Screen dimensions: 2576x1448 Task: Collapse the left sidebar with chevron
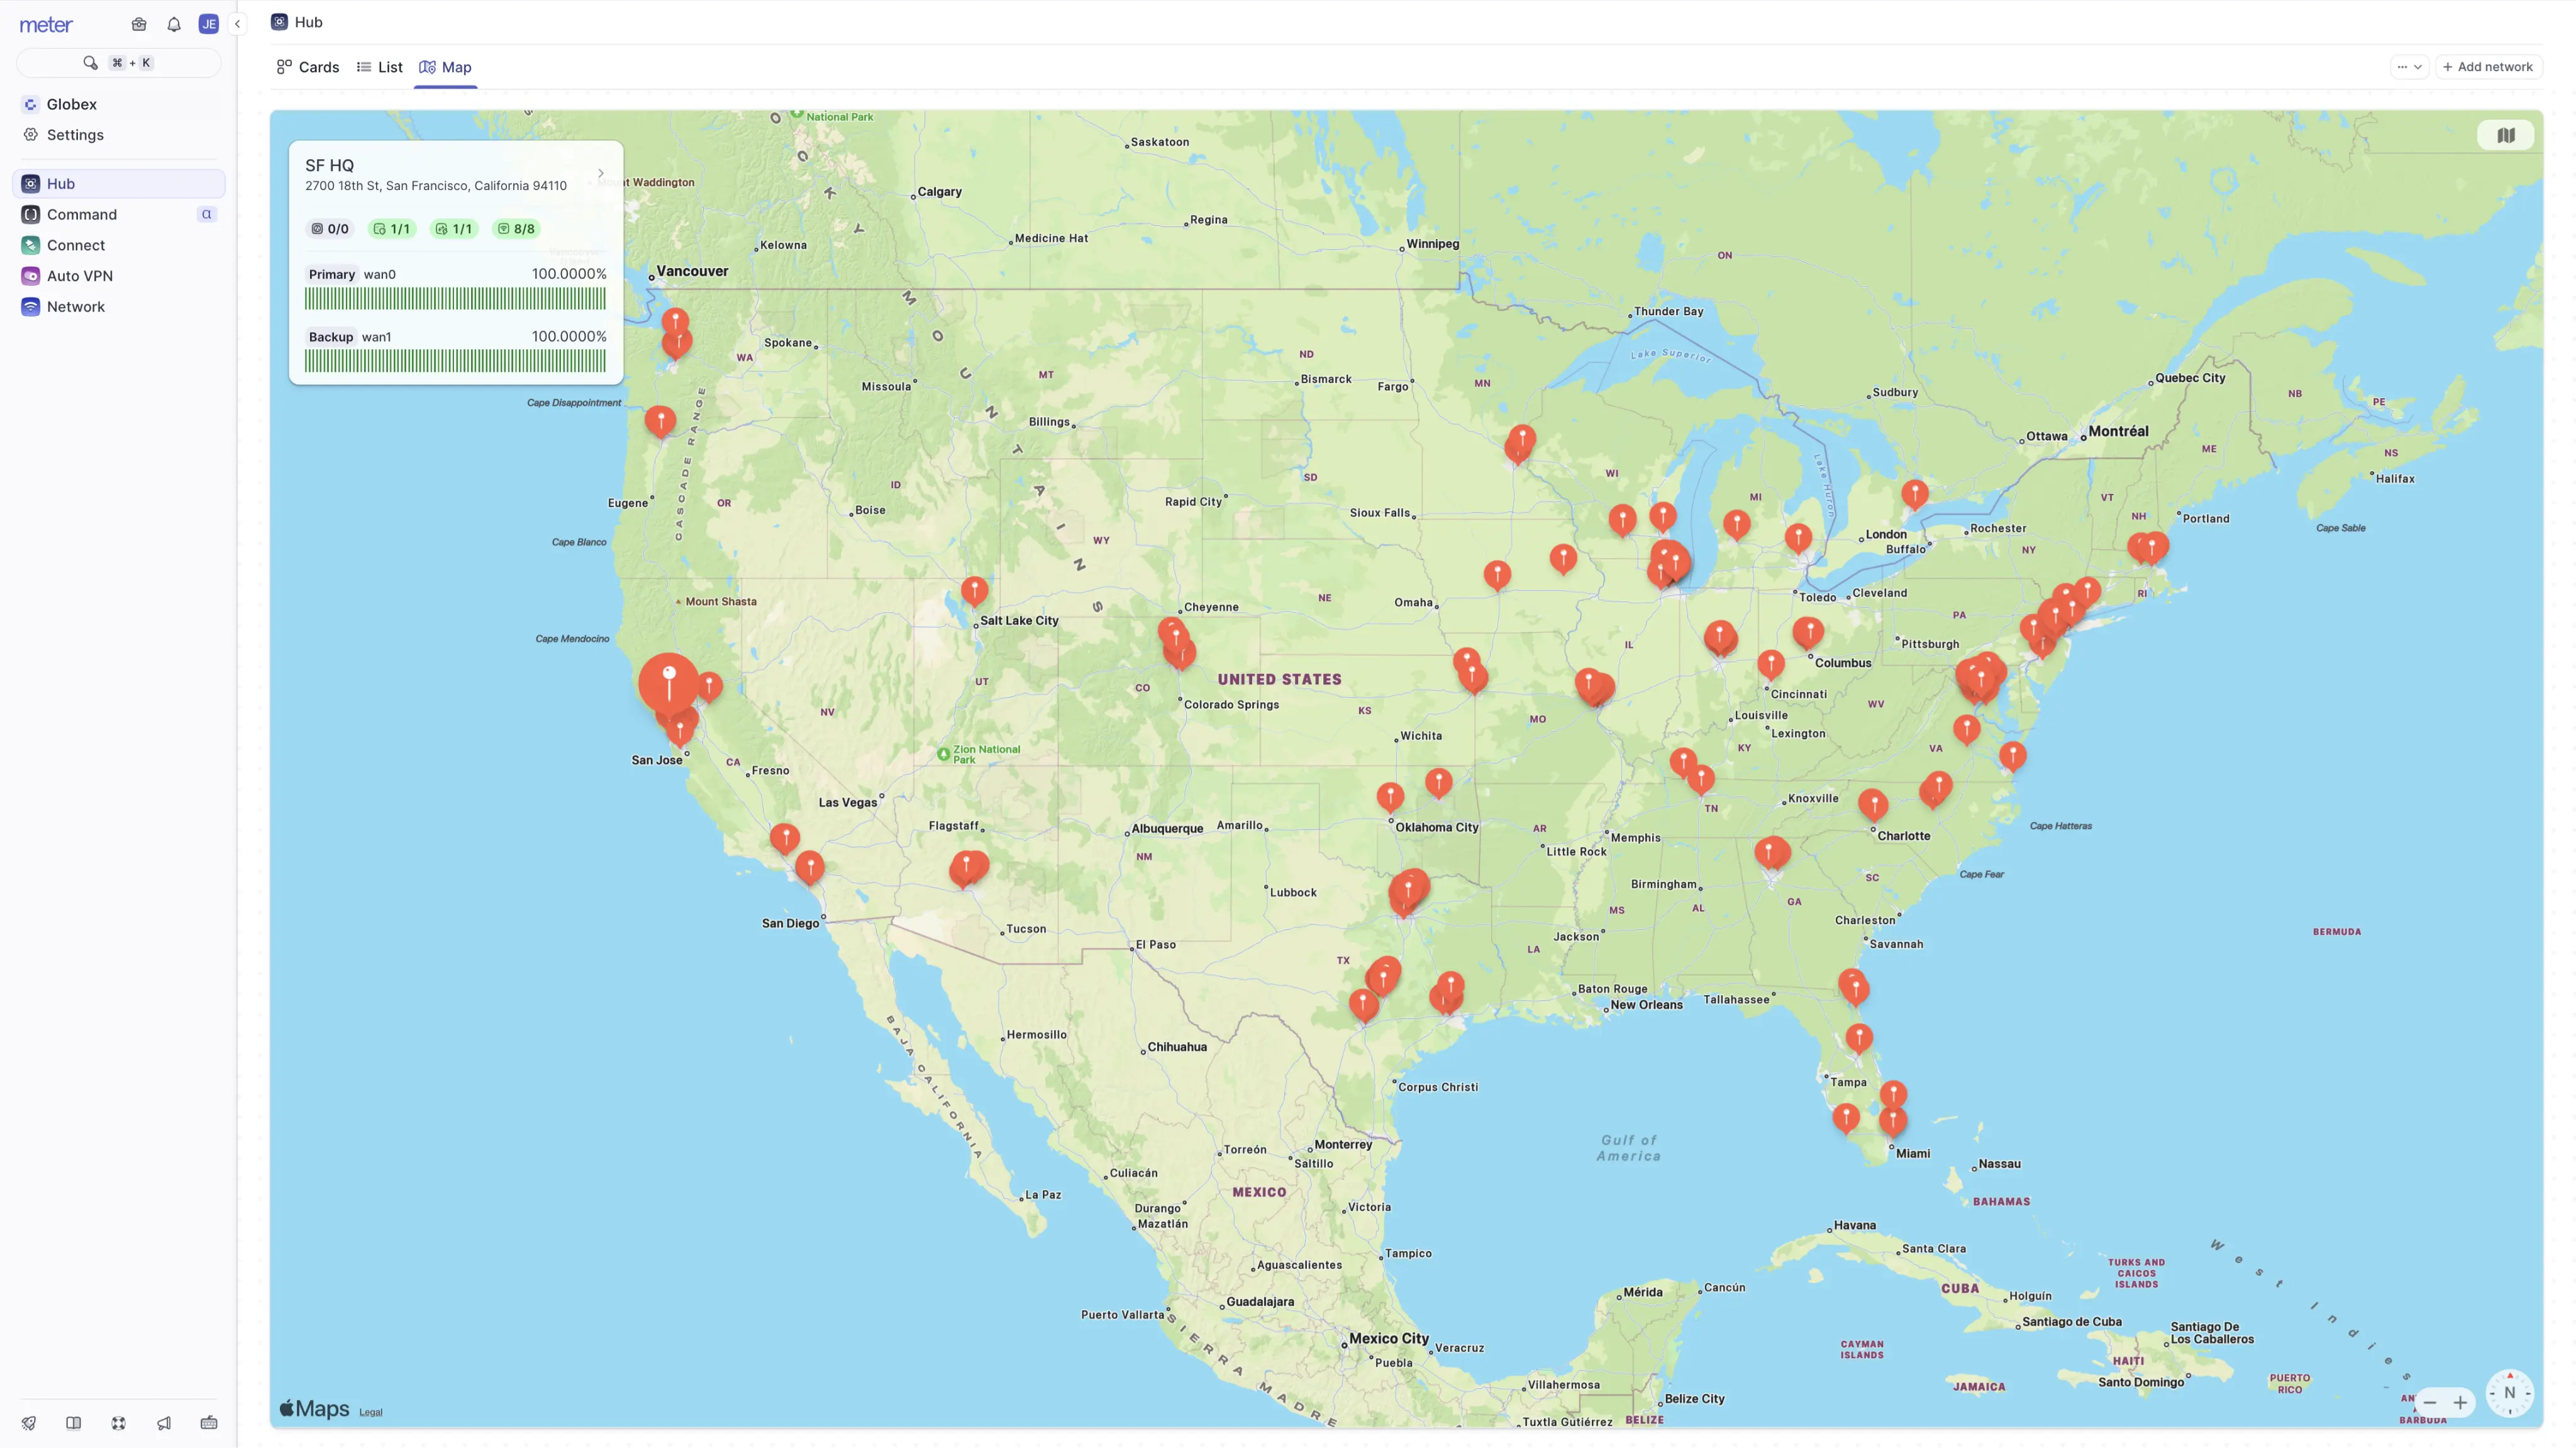click(x=238, y=23)
